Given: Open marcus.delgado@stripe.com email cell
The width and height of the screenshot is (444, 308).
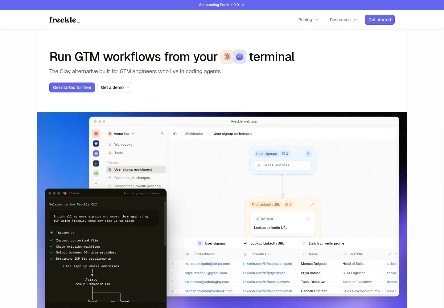Looking at the screenshot, I should click(x=207, y=264).
